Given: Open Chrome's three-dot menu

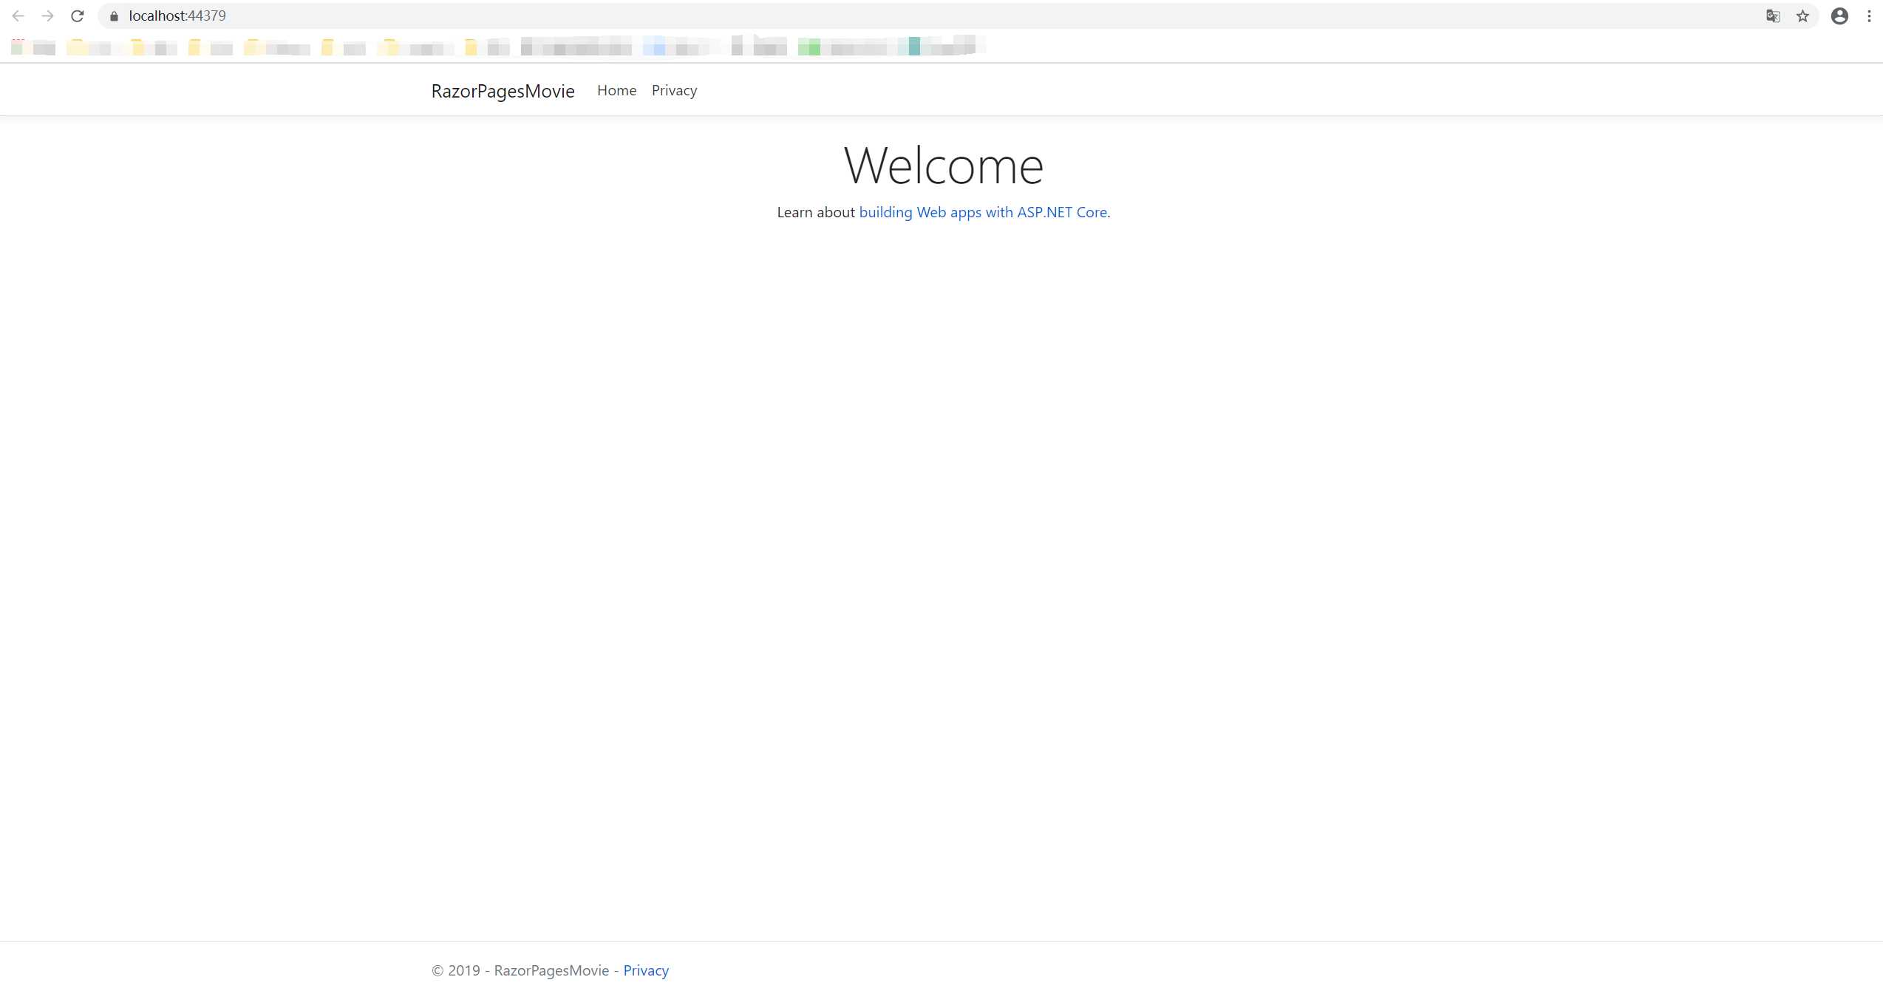Looking at the screenshot, I should [1869, 16].
